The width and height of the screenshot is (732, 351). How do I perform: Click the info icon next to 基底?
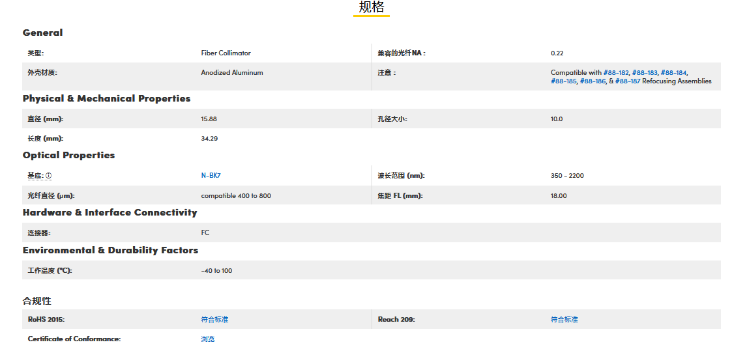click(x=49, y=176)
